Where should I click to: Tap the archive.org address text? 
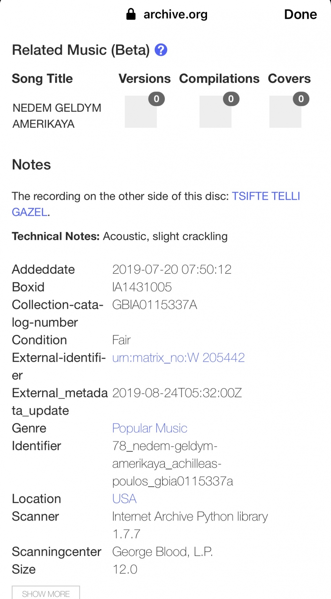176,14
